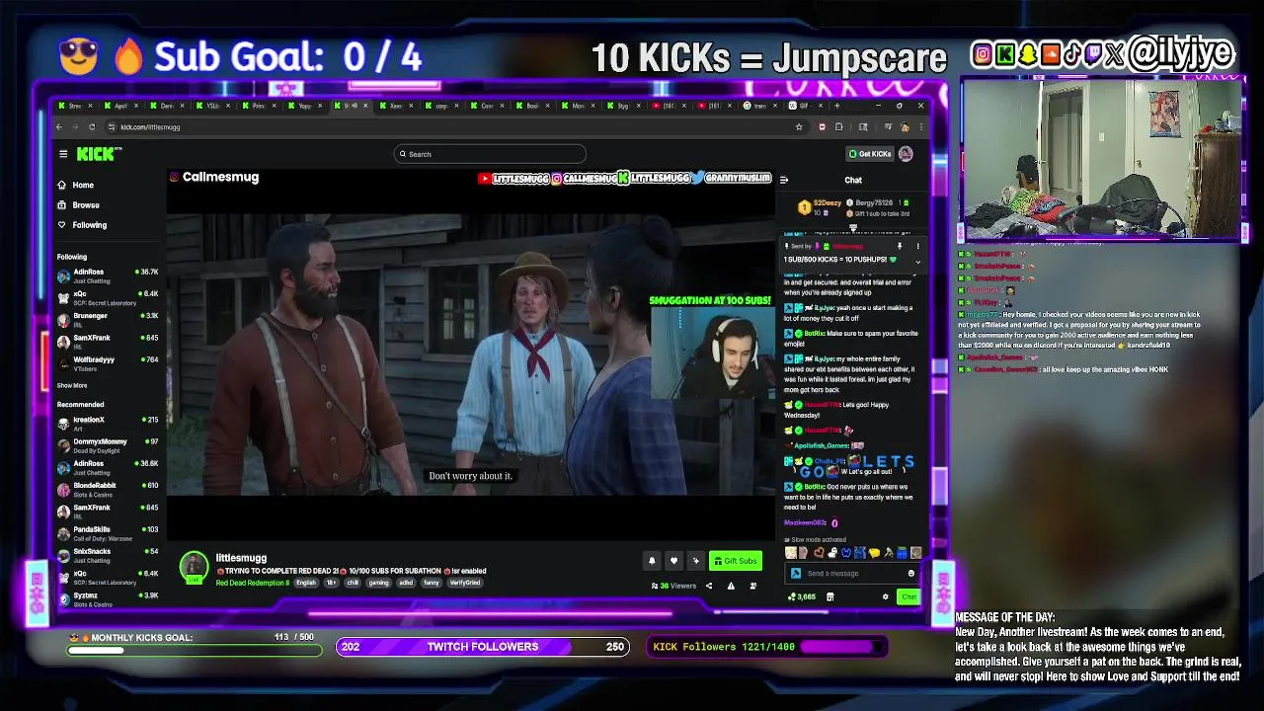Image resolution: width=1264 pixels, height=711 pixels.
Task: Open Syztmz recommended channel
Action: tap(109, 597)
